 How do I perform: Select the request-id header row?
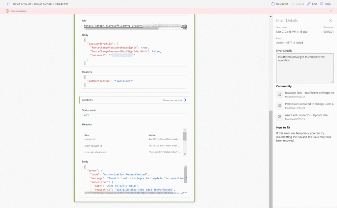tap(132, 139)
